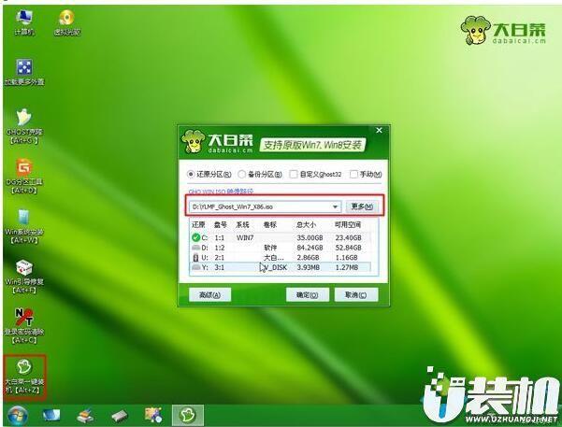
Task: Launch login password clear (Alt+C) icon
Action: [24, 326]
